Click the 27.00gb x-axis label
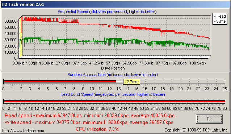 coord(63,63)
